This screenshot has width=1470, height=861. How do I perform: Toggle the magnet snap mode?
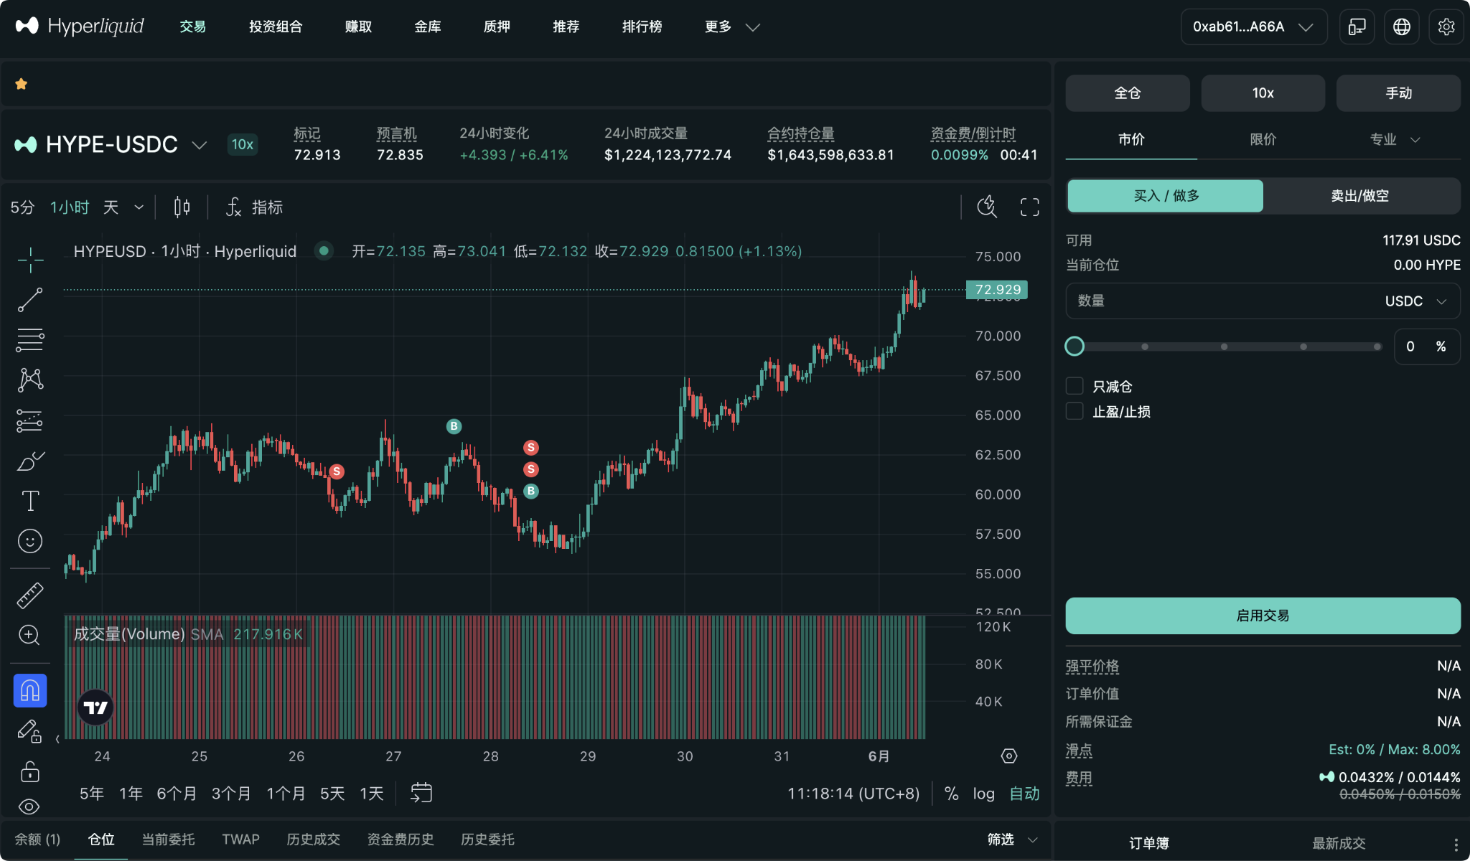[x=30, y=690]
